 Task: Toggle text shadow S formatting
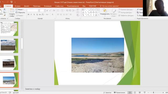37,14
